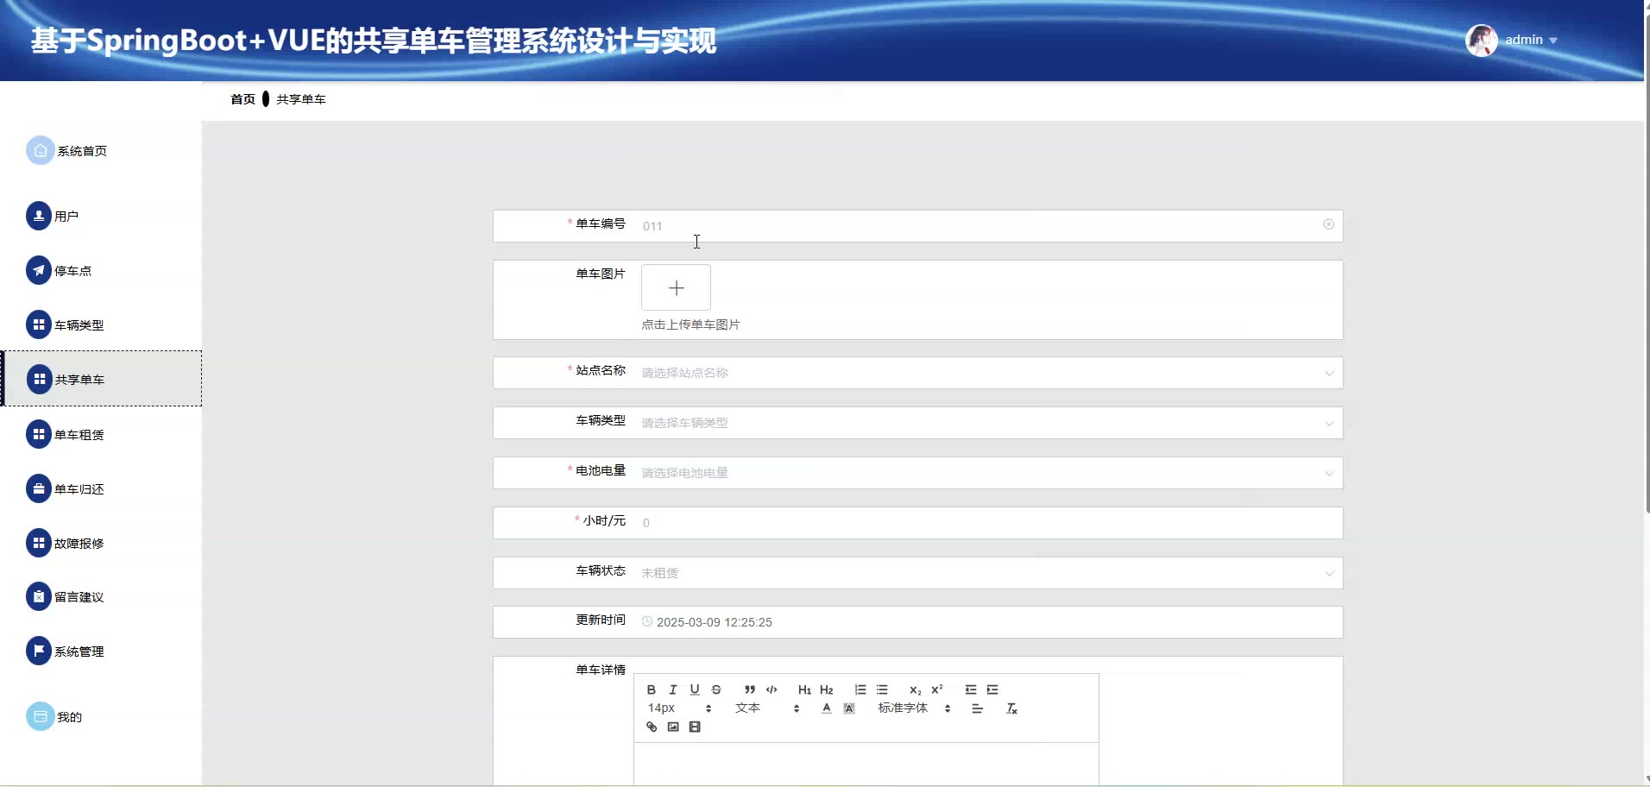Open the 我的 sidebar menu
1650x787 pixels.
[x=101, y=716]
